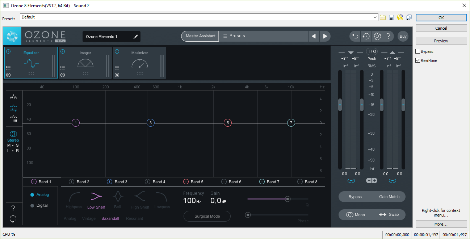470x239 pixels.
Task: Solo the Equalizer module
Action: pos(8,75)
